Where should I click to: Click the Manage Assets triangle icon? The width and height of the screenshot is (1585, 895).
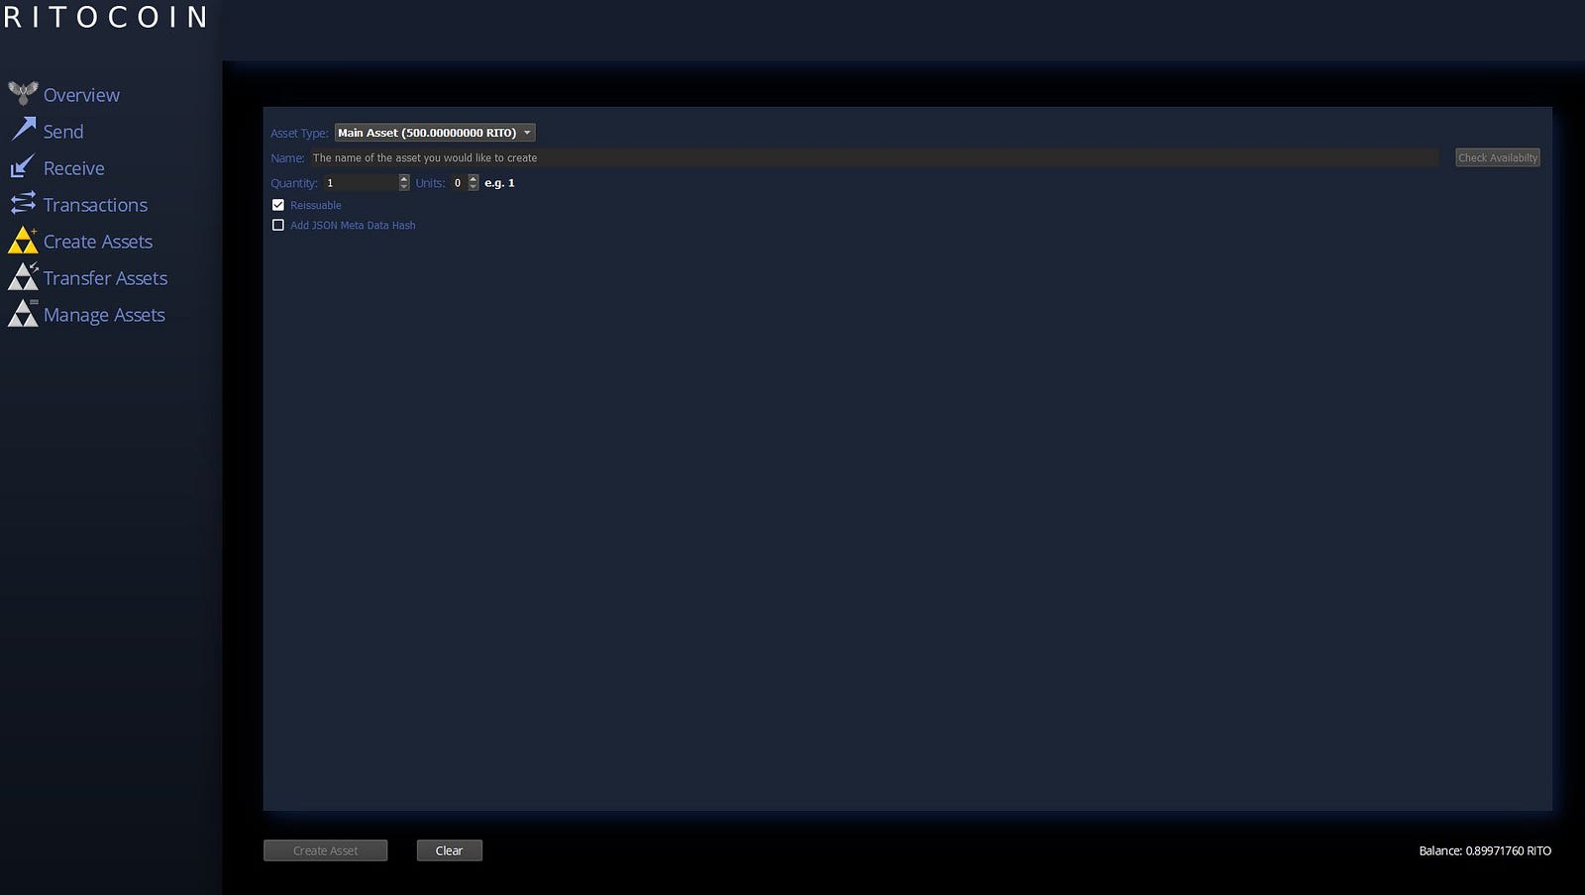23,314
